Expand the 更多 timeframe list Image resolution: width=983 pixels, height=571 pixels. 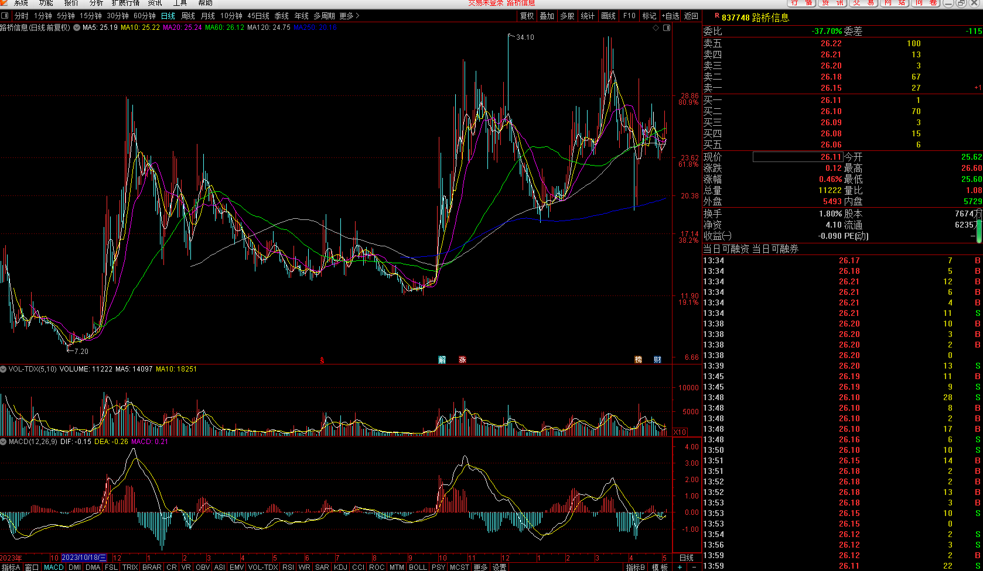pos(349,16)
